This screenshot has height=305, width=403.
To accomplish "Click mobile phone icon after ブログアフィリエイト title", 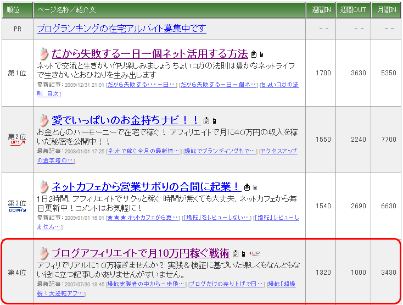I will (243, 254).
